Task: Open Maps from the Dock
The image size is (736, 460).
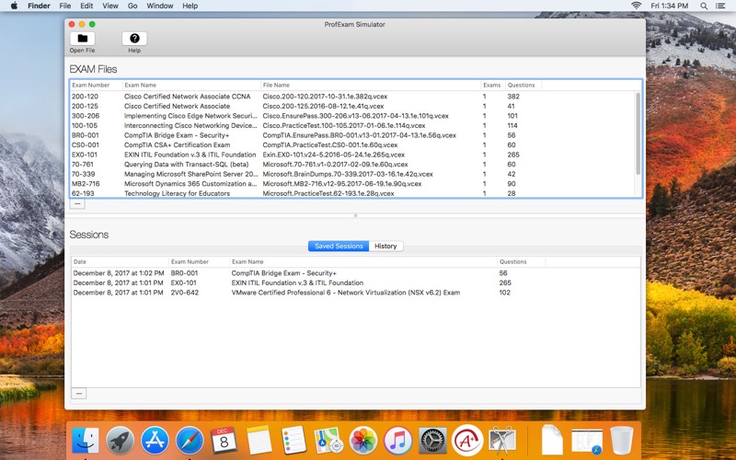Action: pyautogui.click(x=328, y=441)
